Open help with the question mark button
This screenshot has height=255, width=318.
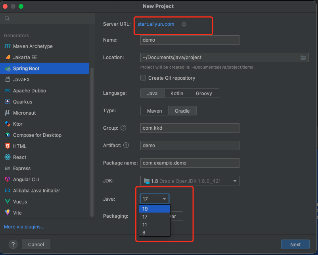[13, 244]
